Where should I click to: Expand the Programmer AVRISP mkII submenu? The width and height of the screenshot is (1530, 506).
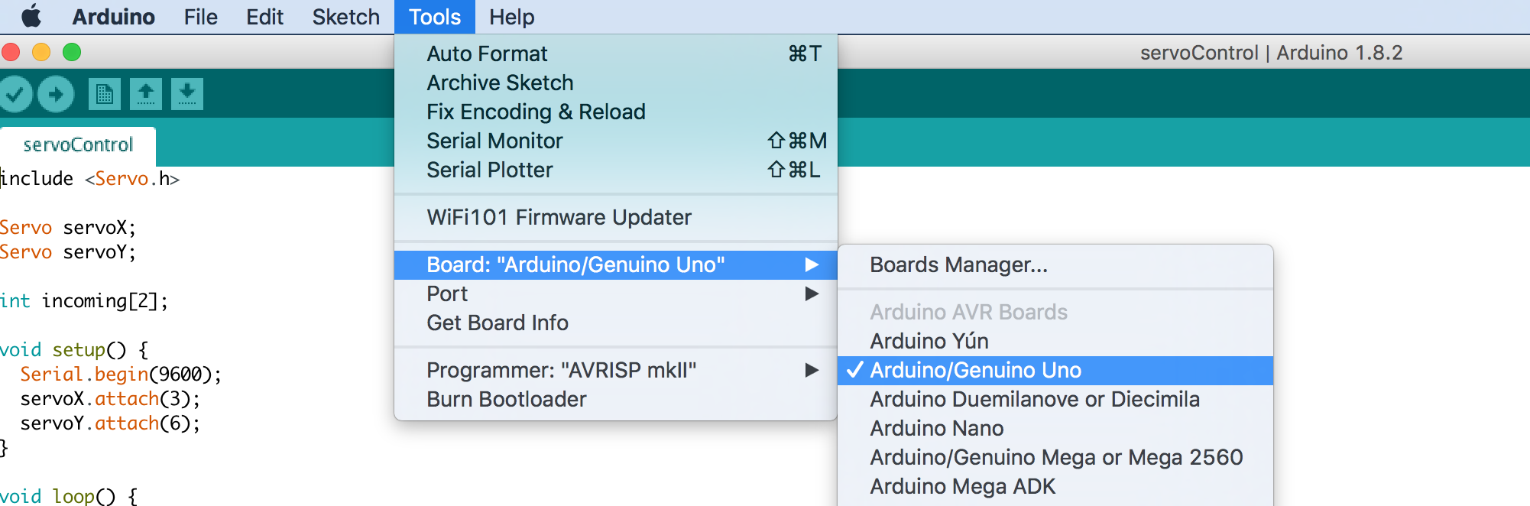[x=561, y=371]
